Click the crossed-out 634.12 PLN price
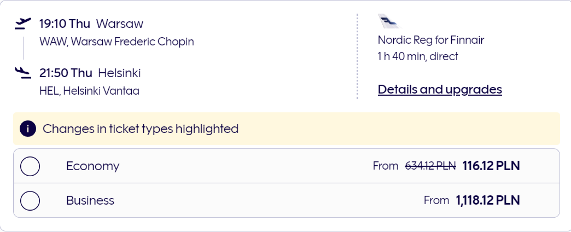This screenshot has width=571, height=232. pos(430,166)
